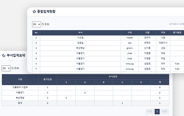
Task: Open the 30개 조회 dropdown in 종합집계현황
Action: click(36, 24)
